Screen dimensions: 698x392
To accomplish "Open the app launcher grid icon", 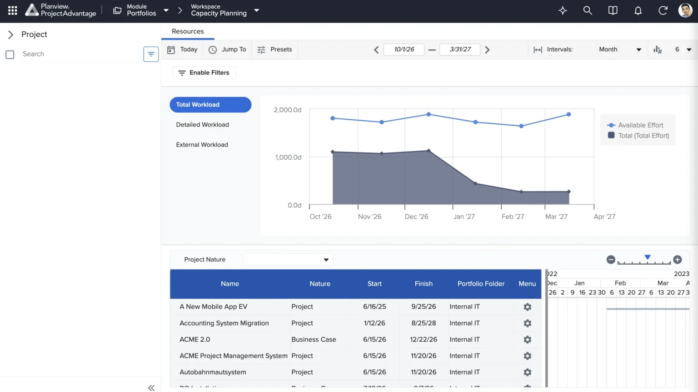I will click(x=13, y=10).
